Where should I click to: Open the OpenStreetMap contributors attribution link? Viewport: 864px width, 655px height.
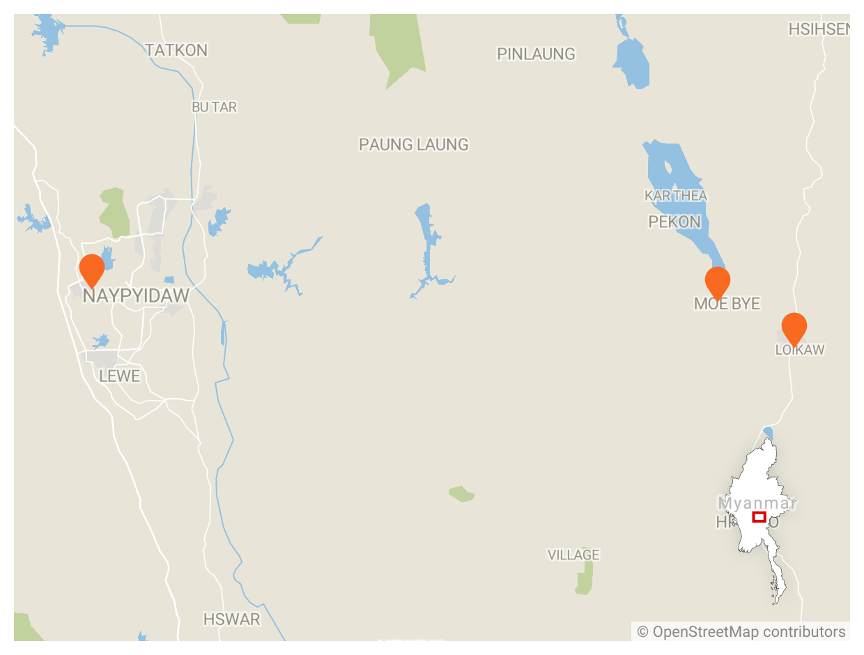[741, 632]
